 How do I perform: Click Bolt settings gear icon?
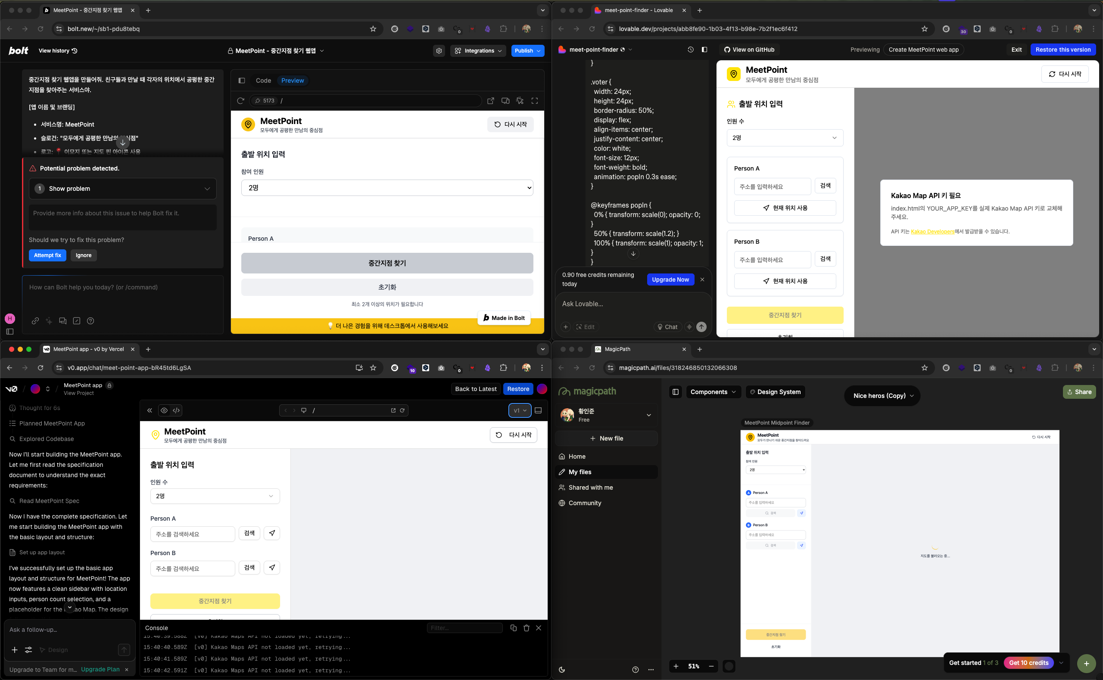click(x=439, y=51)
